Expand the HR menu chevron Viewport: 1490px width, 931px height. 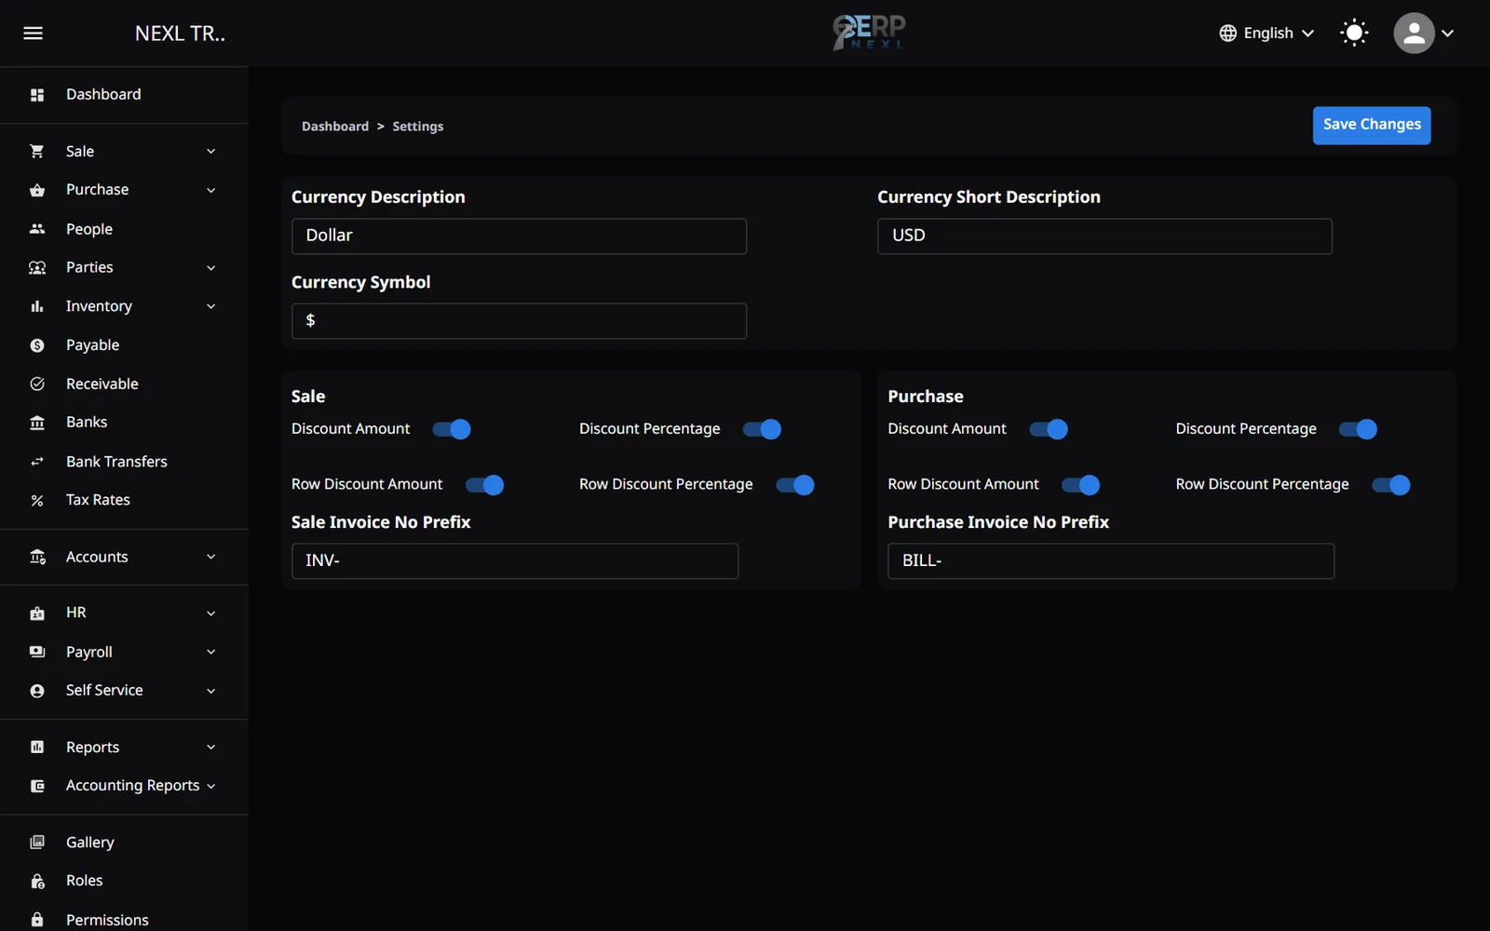pos(211,614)
